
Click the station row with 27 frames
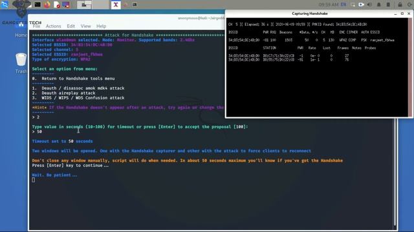pyautogui.click(x=289, y=56)
